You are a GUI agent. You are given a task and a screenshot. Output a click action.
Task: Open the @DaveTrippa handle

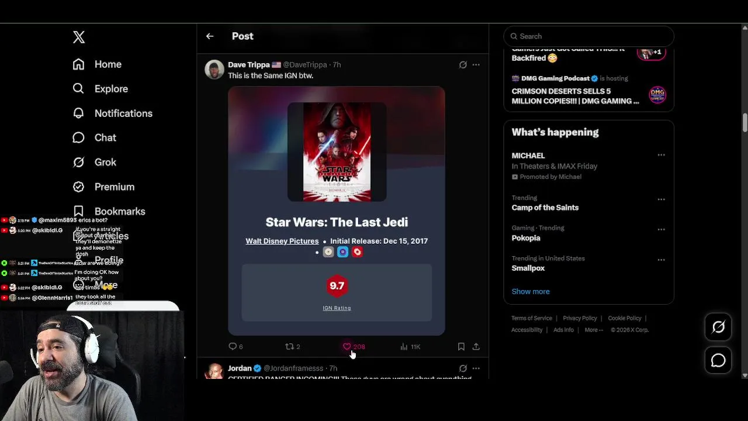click(x=305, y=65)
